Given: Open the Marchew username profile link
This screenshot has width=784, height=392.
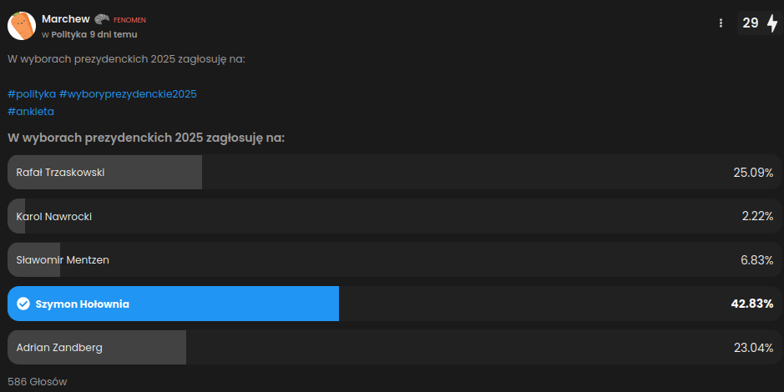Looking at the screenshot, I should point(66,18).
